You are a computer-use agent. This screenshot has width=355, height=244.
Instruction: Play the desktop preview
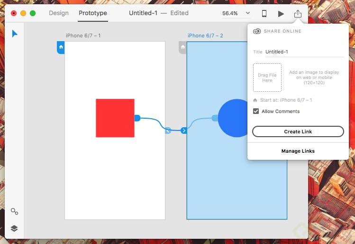[281, 14]
